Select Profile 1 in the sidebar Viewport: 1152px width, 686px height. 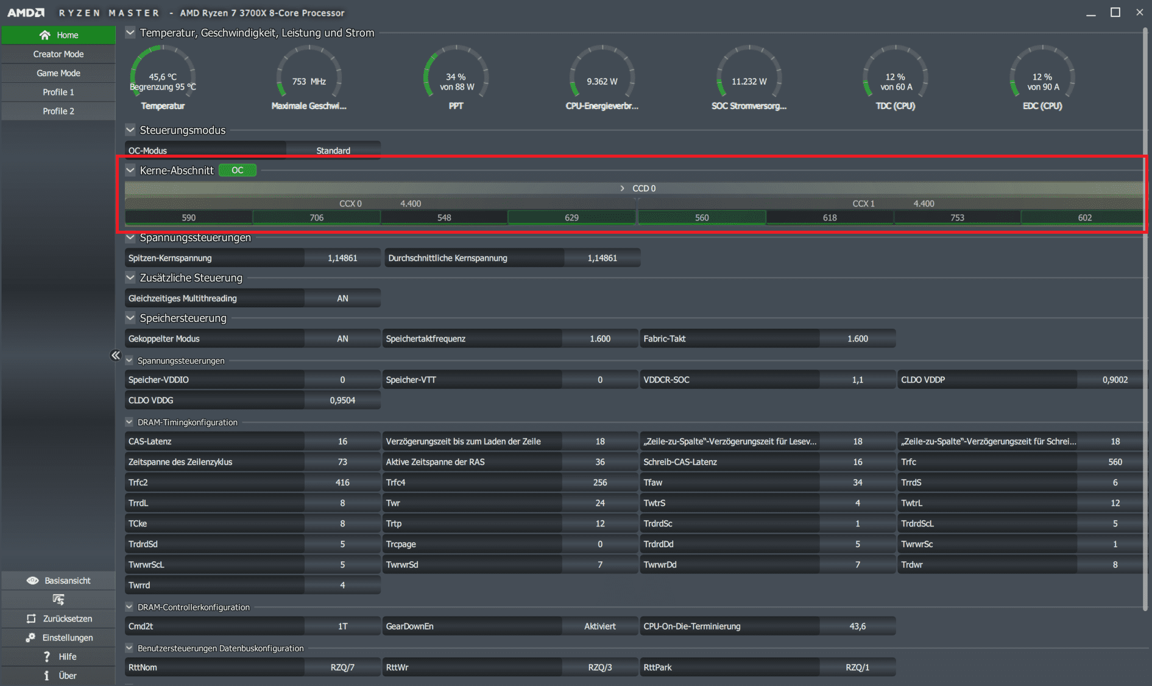[x=58, y=92]
